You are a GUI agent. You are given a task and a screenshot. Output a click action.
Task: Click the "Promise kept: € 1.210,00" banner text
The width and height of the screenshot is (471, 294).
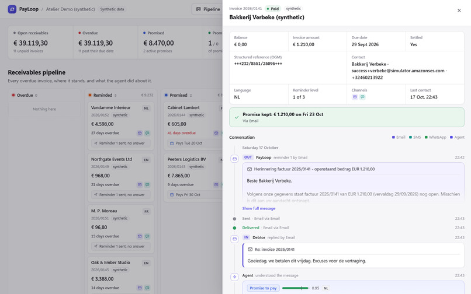point(283,114)
